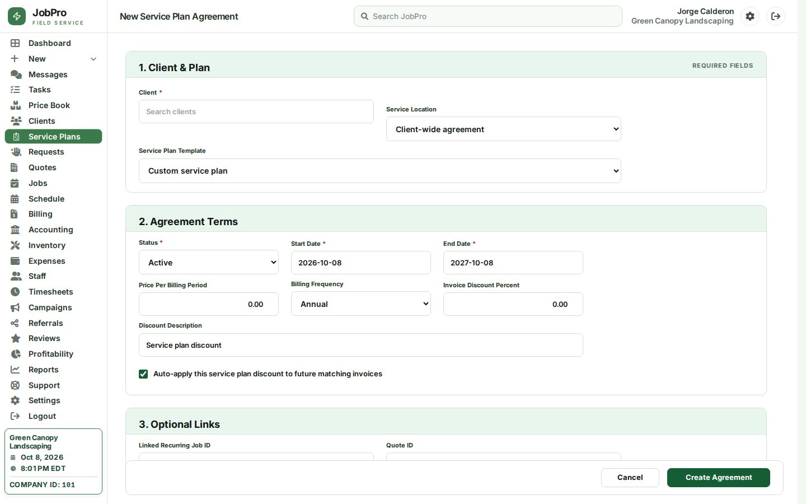Click the Cancel button

(x=630, y=478)
